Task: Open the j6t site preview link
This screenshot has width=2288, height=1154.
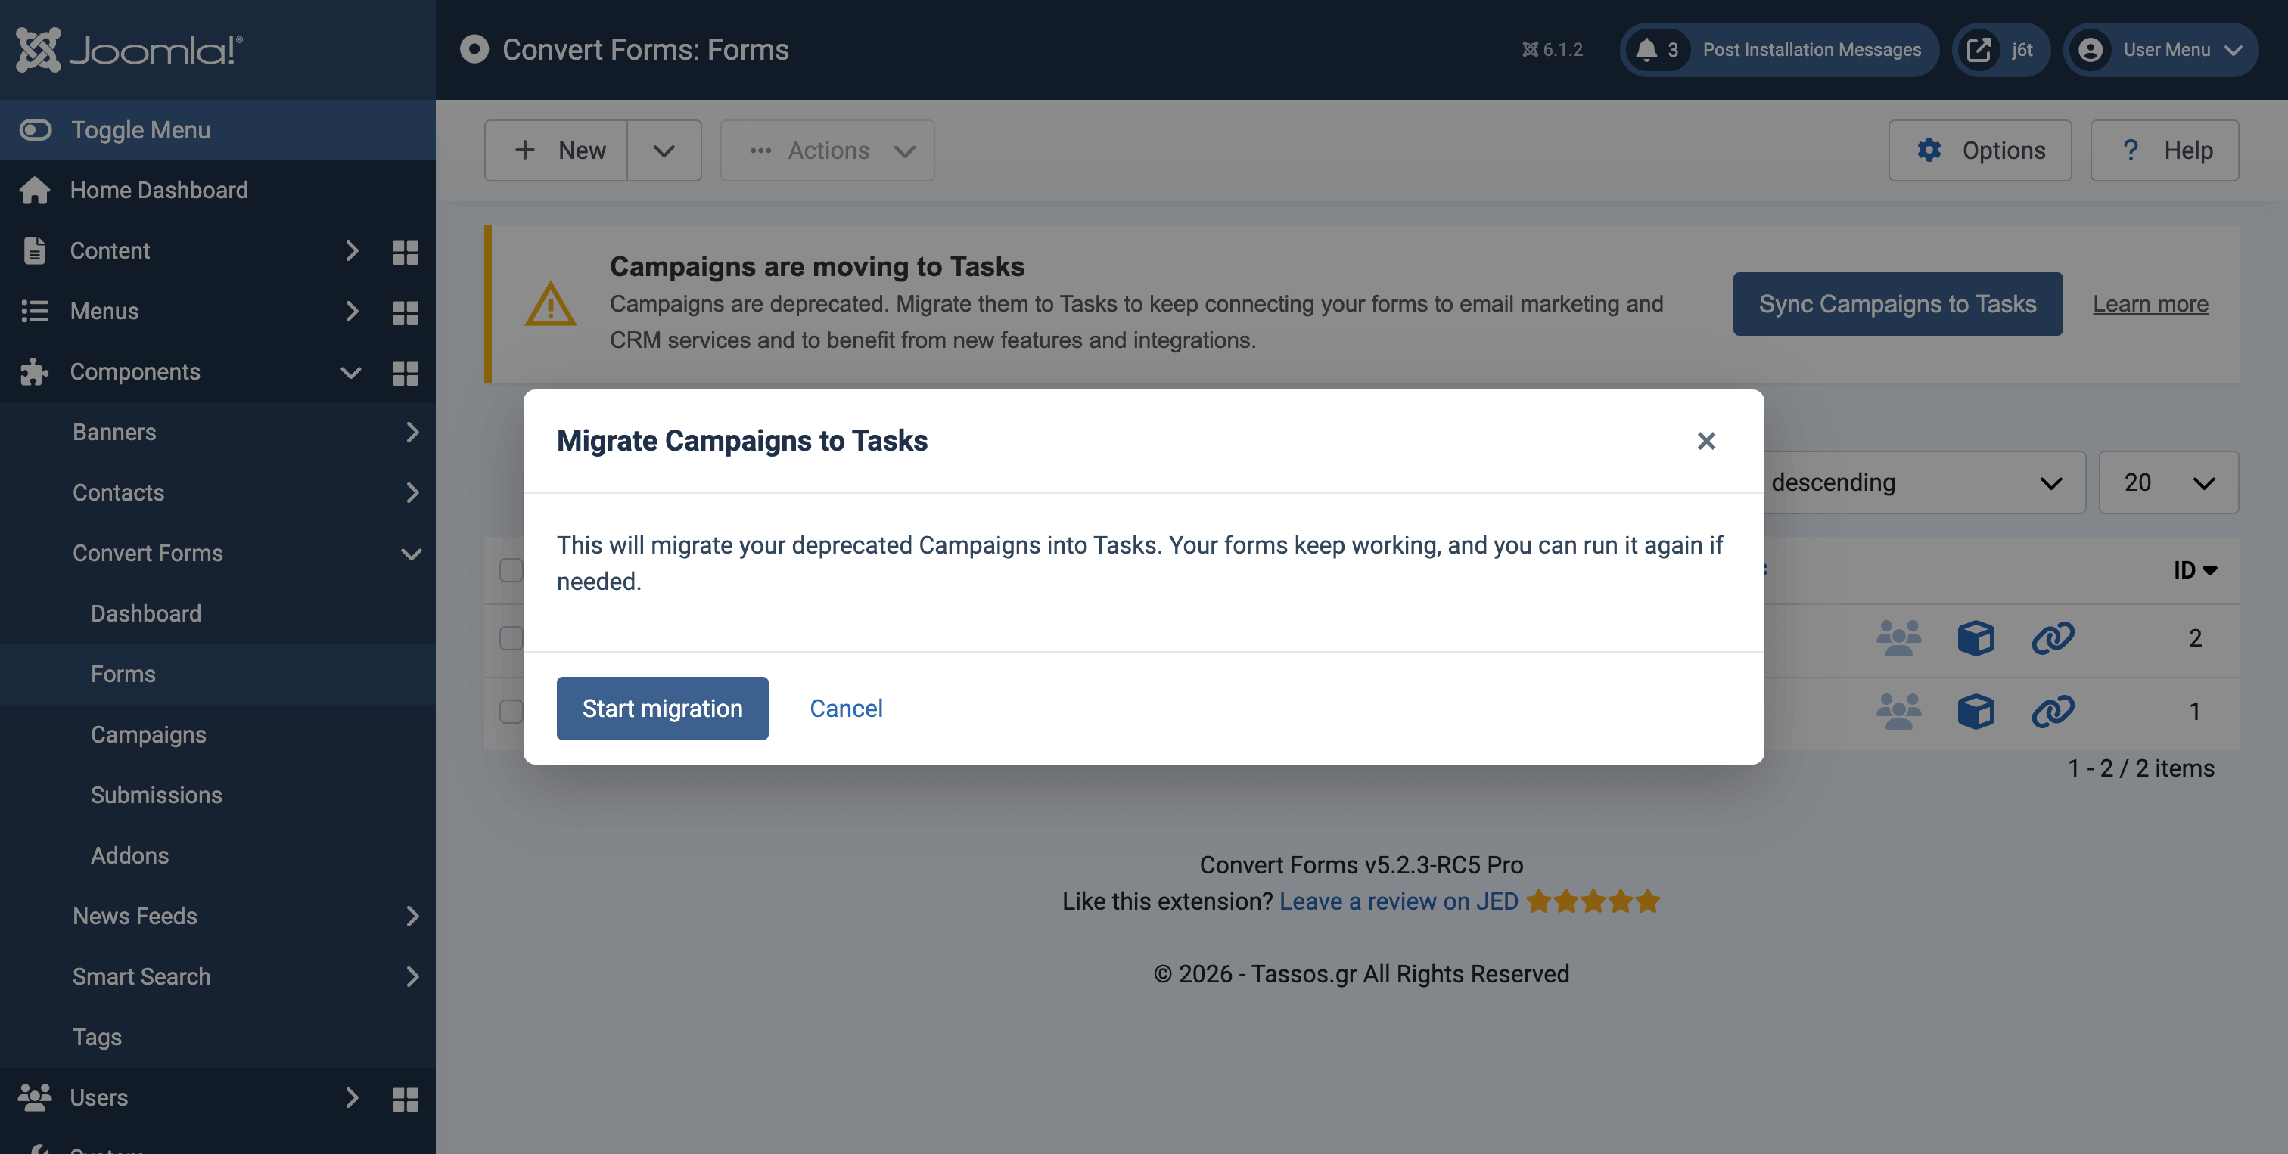Action: coord(2000,50)
